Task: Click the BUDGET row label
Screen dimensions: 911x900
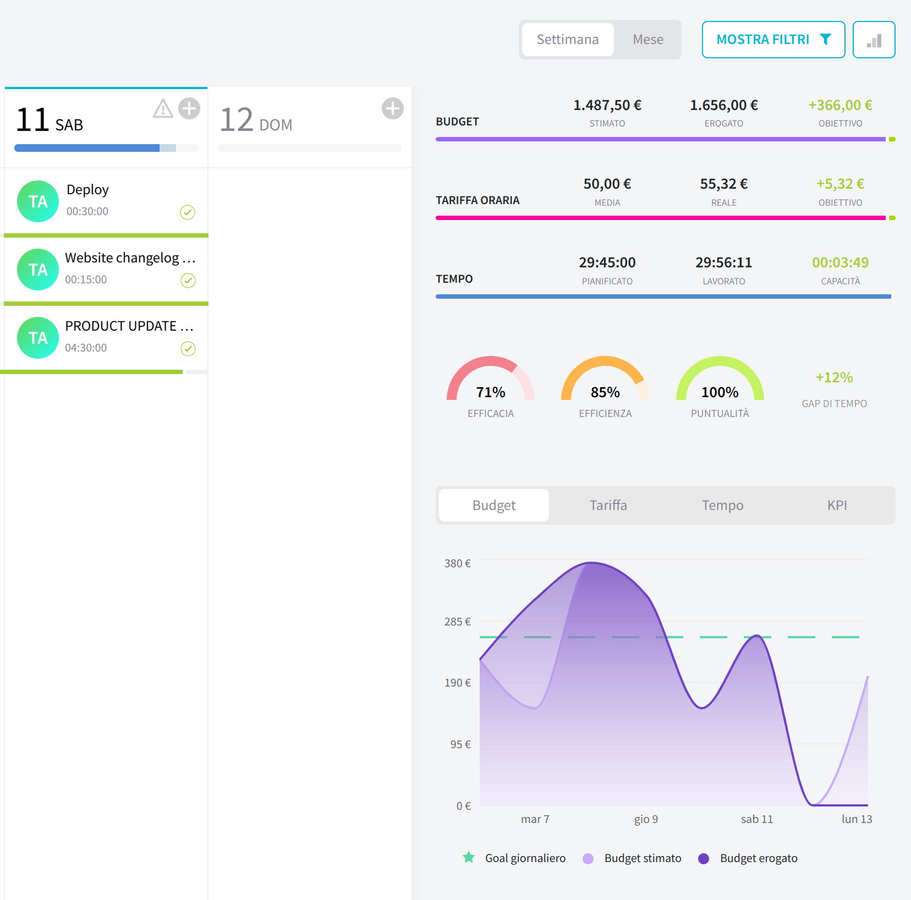Action: click(457, 122)
